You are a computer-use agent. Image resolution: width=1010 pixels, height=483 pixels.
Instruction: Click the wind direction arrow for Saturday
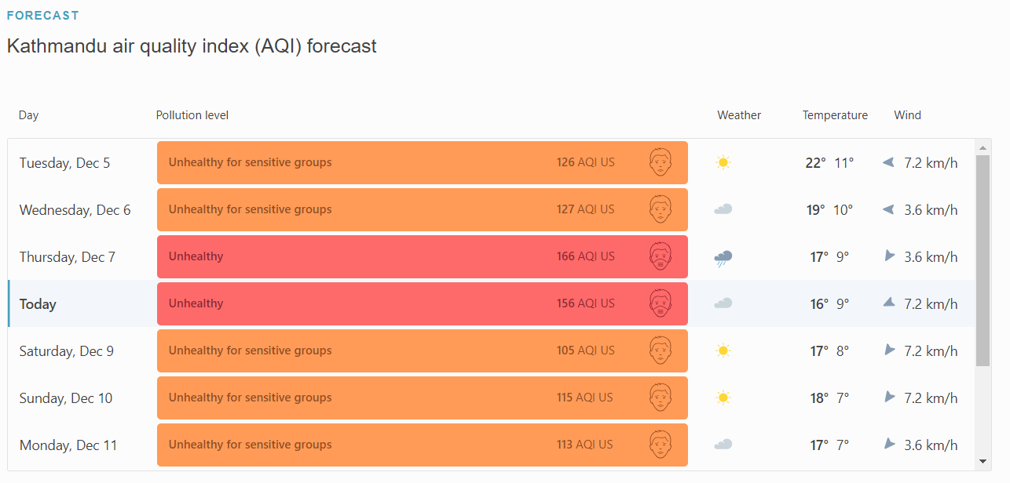point(890,350)
